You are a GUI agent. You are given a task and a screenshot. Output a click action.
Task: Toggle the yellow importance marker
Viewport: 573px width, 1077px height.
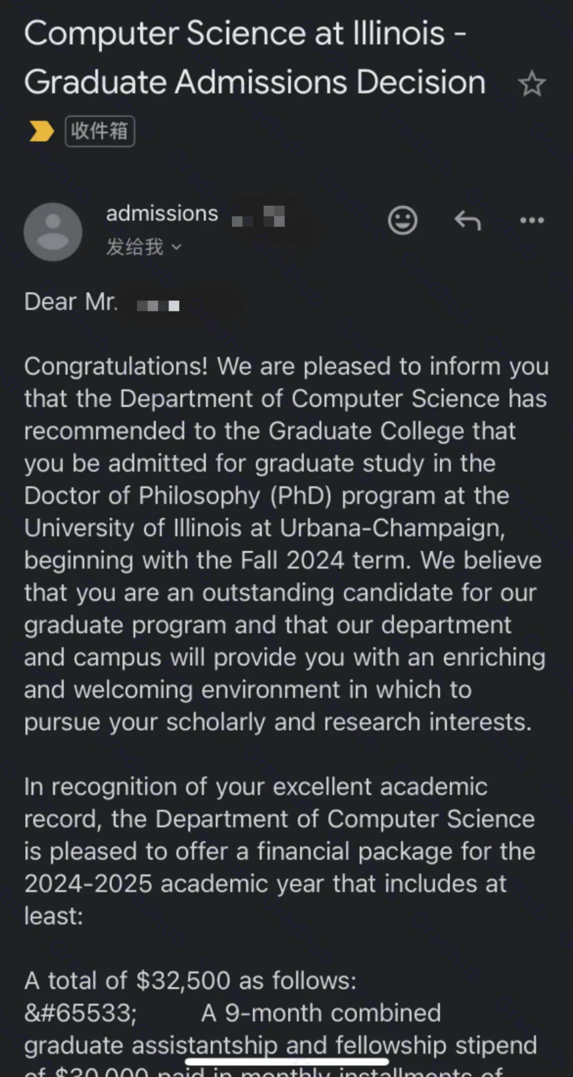[42, 131]
